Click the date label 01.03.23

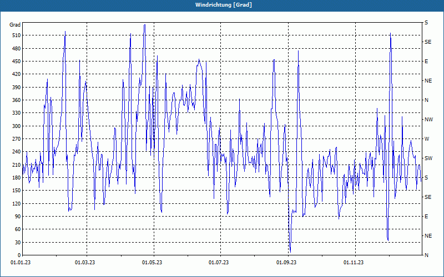(x=85, y=263)
